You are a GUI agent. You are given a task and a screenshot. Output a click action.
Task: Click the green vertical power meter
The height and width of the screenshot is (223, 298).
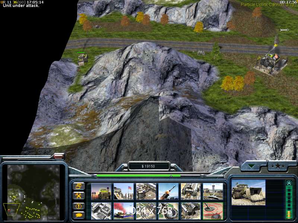coord(289,200)
